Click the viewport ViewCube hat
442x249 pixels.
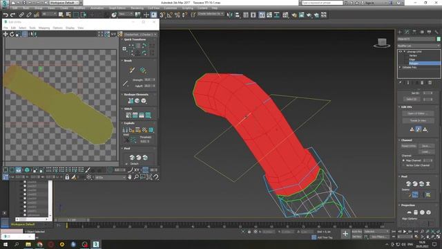tap(382, 43)
